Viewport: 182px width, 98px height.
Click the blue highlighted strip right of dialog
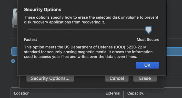[x=174, y=52]
